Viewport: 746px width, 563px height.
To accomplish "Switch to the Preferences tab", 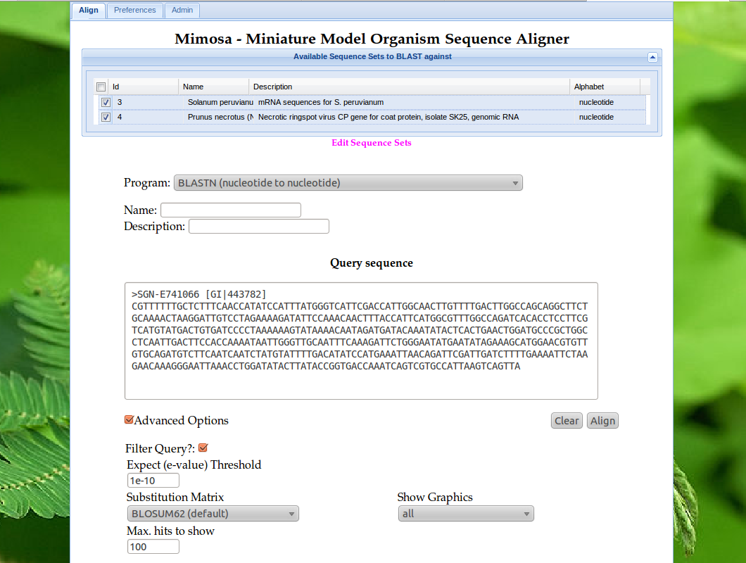I will pos(134,10).
